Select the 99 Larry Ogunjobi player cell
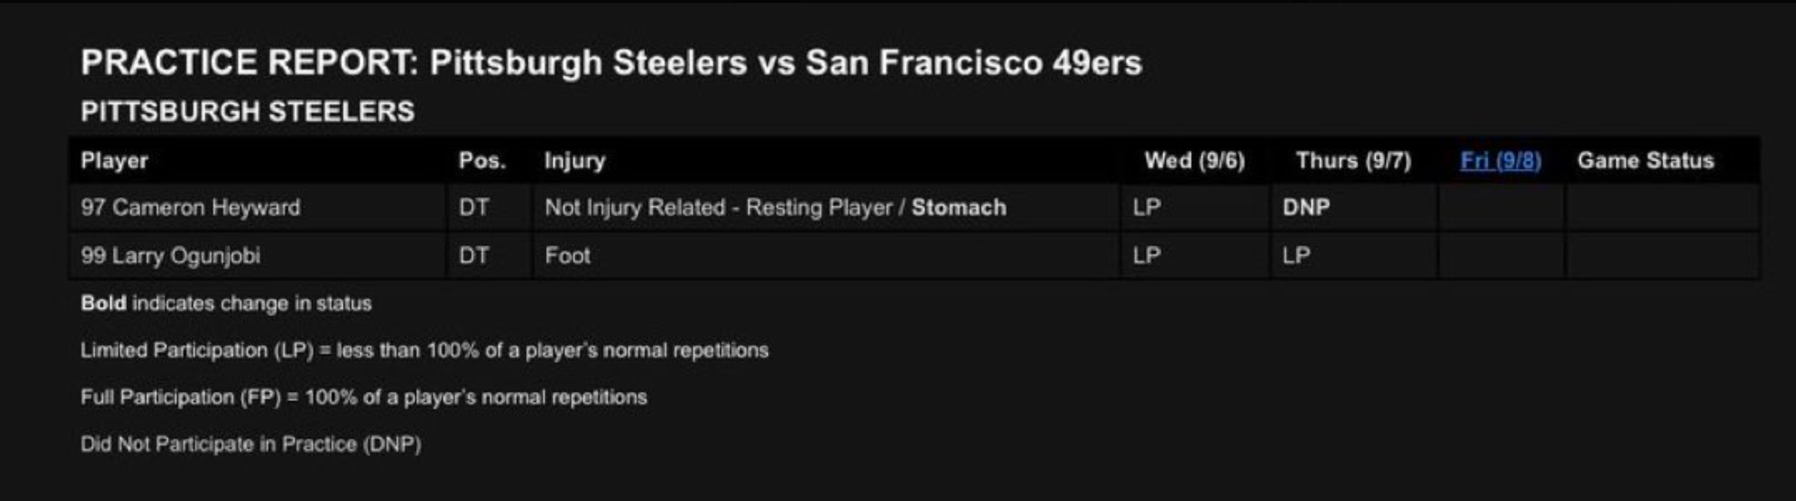The width and height of the screenshot is (1796, 501). (x=170, y=256)
